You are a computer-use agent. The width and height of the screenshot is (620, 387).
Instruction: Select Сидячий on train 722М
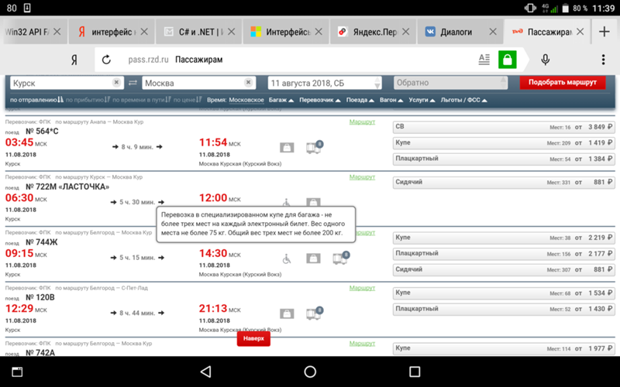(503, 182)
